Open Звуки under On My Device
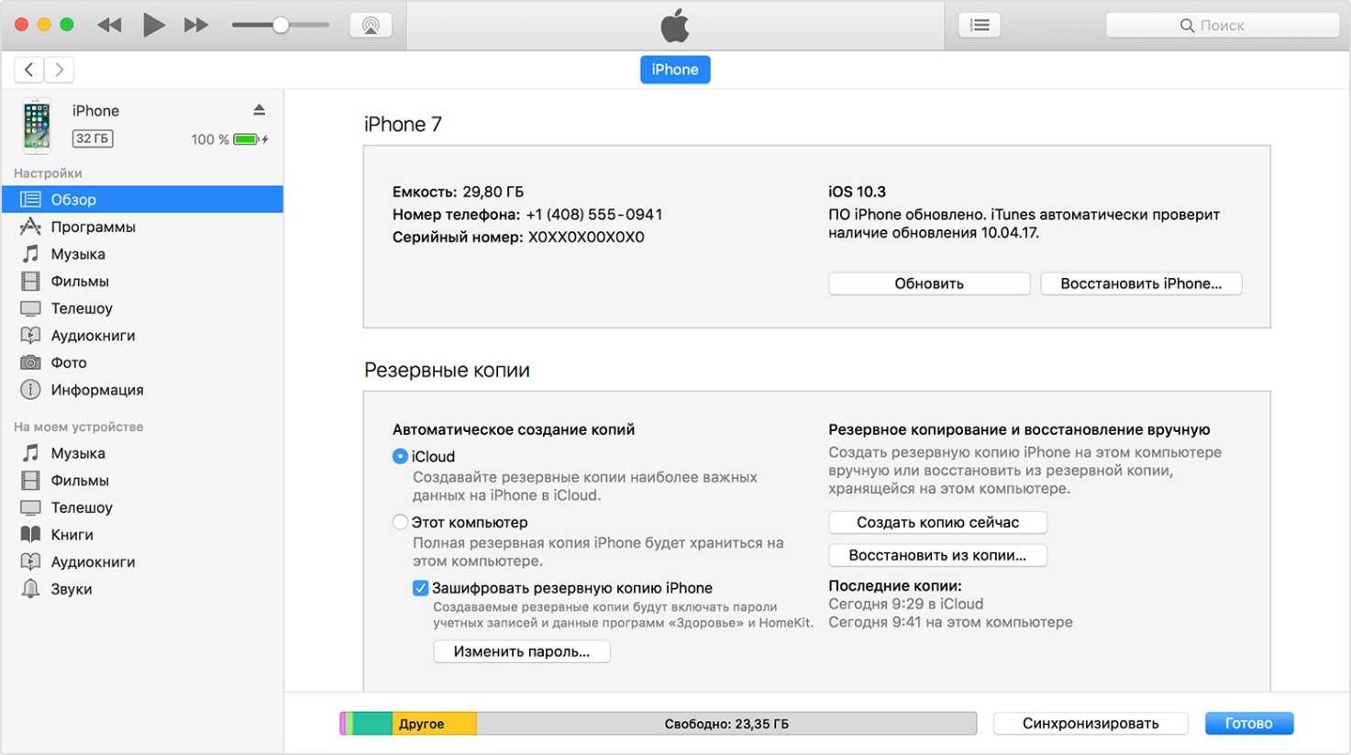This screenshot has height=755, width=1351. click(71, 589)
